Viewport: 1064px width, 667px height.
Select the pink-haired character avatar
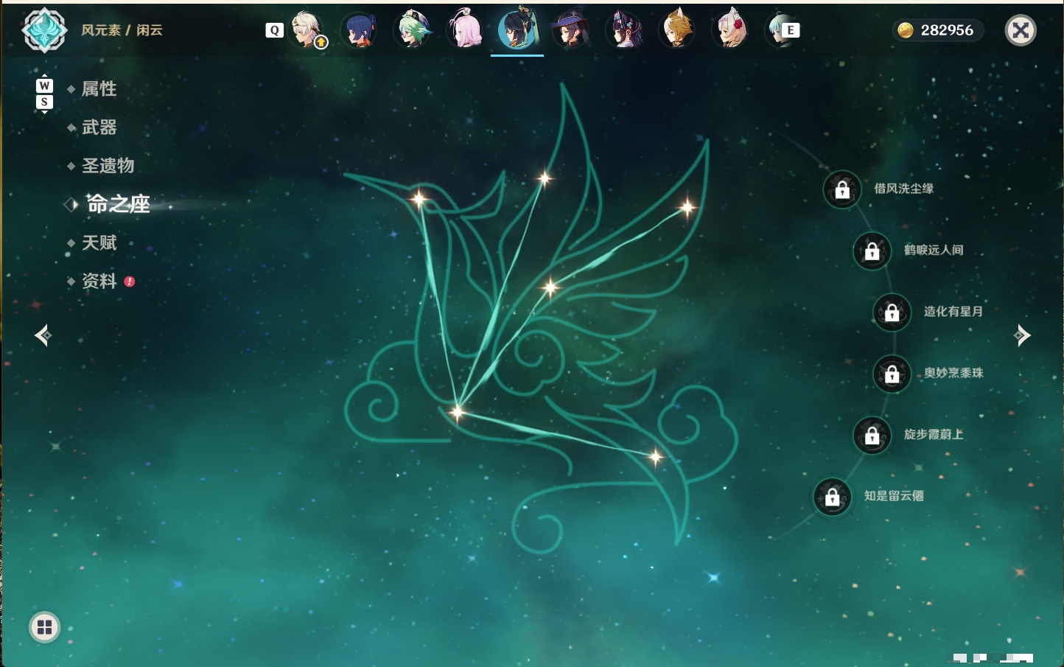pyautogui.click(x=465, y=30)
